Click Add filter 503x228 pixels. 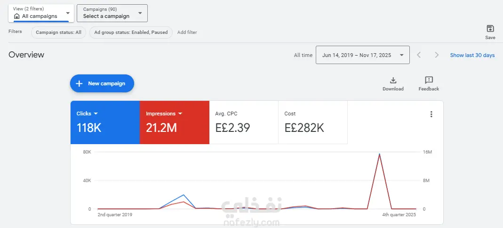[187, 33]
